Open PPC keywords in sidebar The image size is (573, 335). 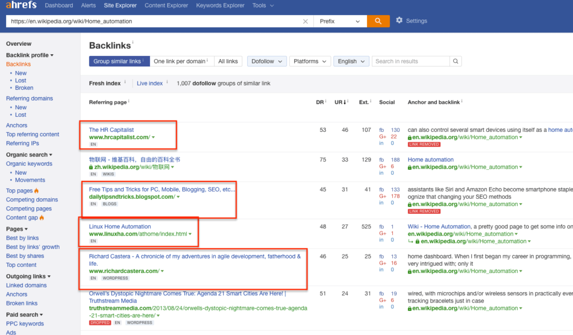coord(25,324)
